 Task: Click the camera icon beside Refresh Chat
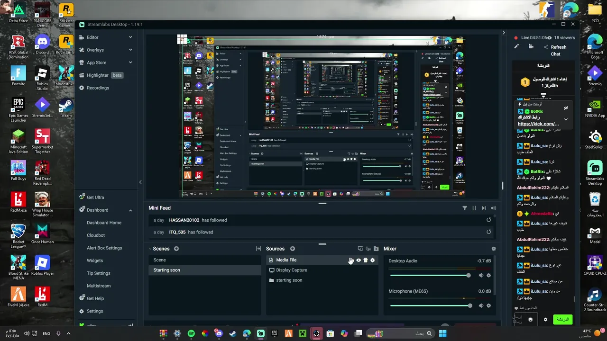tap(531, 47)
